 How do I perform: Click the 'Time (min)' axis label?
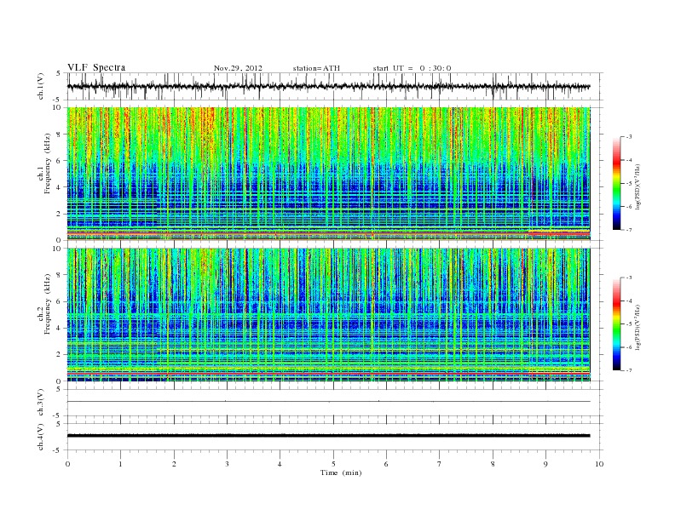coord(341,472)
